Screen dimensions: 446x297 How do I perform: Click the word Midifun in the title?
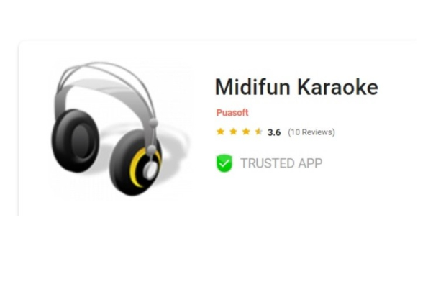[252, 87]
